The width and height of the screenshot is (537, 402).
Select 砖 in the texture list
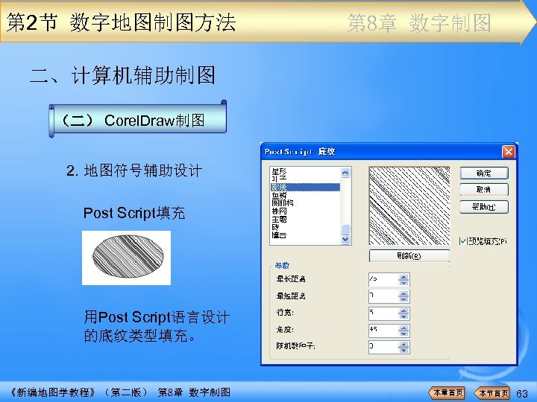coord(275,227)
